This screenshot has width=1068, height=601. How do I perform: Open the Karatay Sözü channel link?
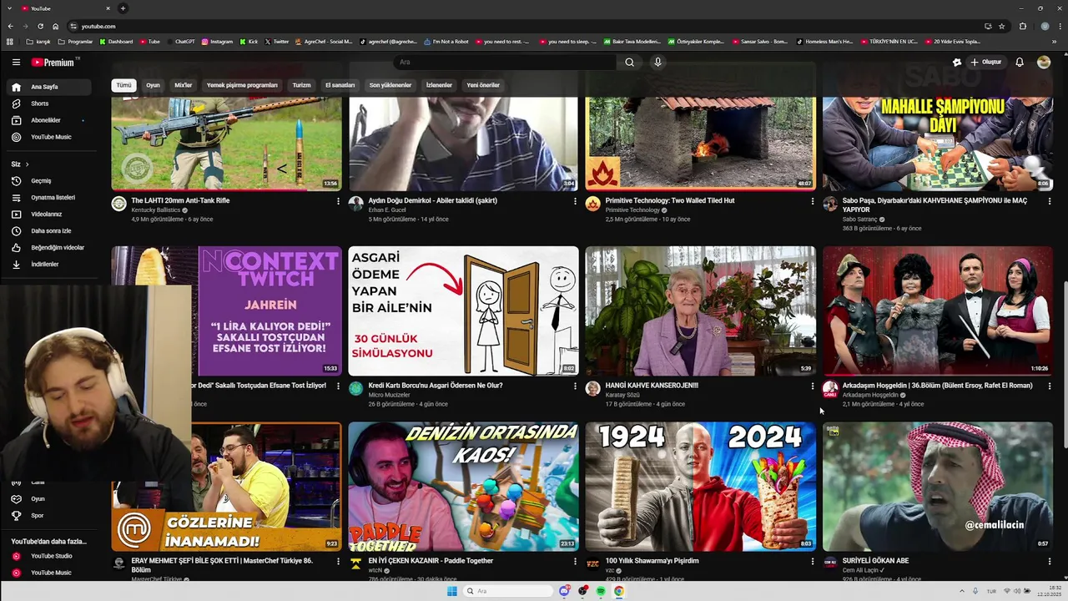622,395
